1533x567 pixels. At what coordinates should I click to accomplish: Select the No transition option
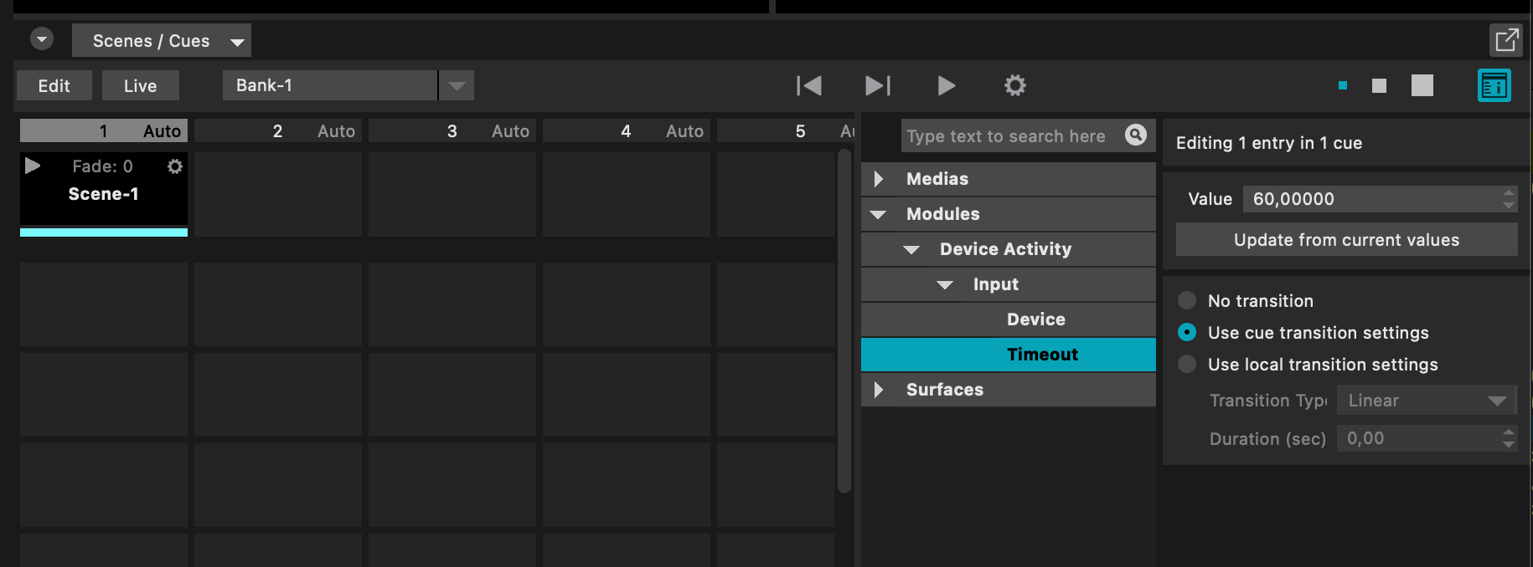[1187, 300]
